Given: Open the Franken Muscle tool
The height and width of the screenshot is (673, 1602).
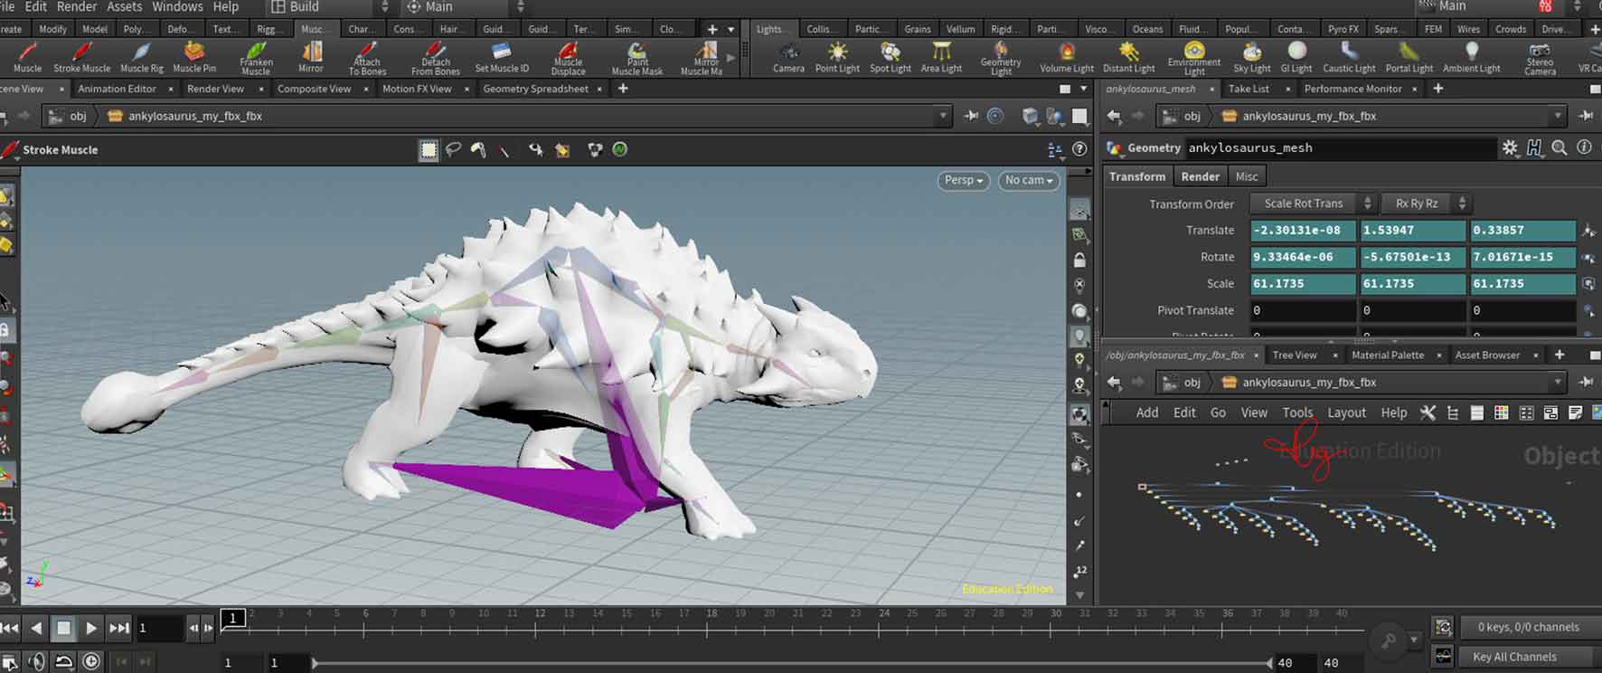Looking at the screenshot, I should click(x=256, y=58).
